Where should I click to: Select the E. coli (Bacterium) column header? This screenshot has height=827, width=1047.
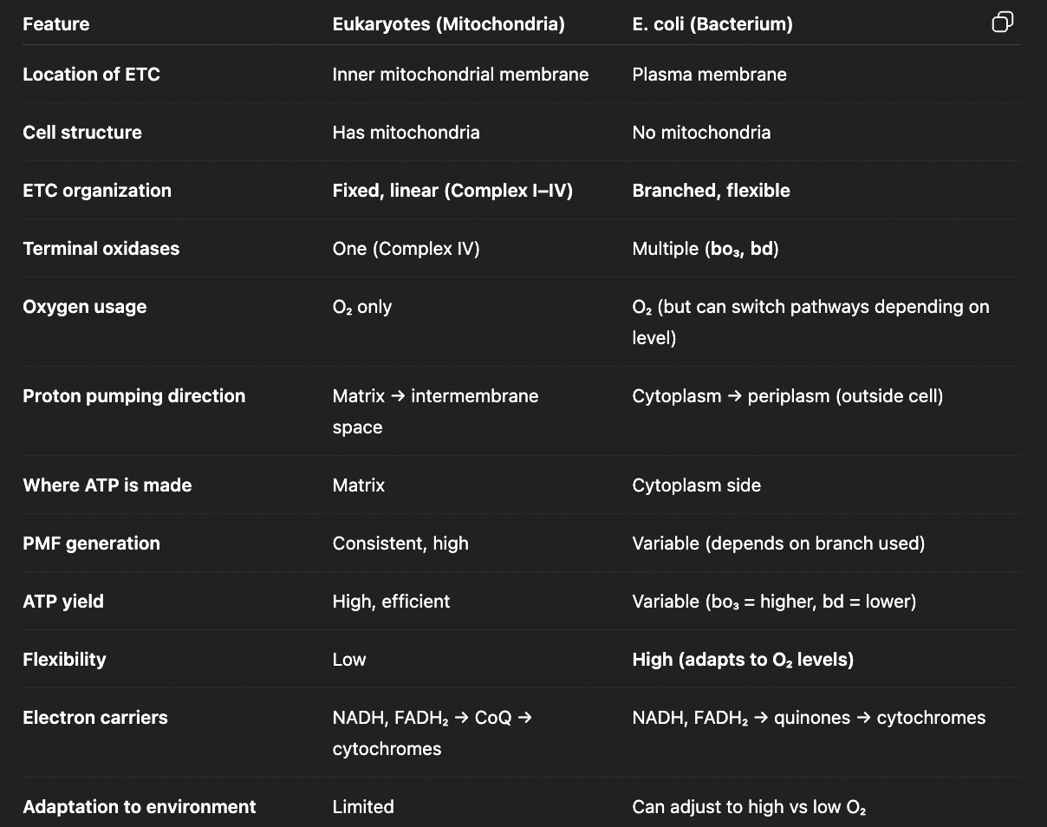coord(712,24)
